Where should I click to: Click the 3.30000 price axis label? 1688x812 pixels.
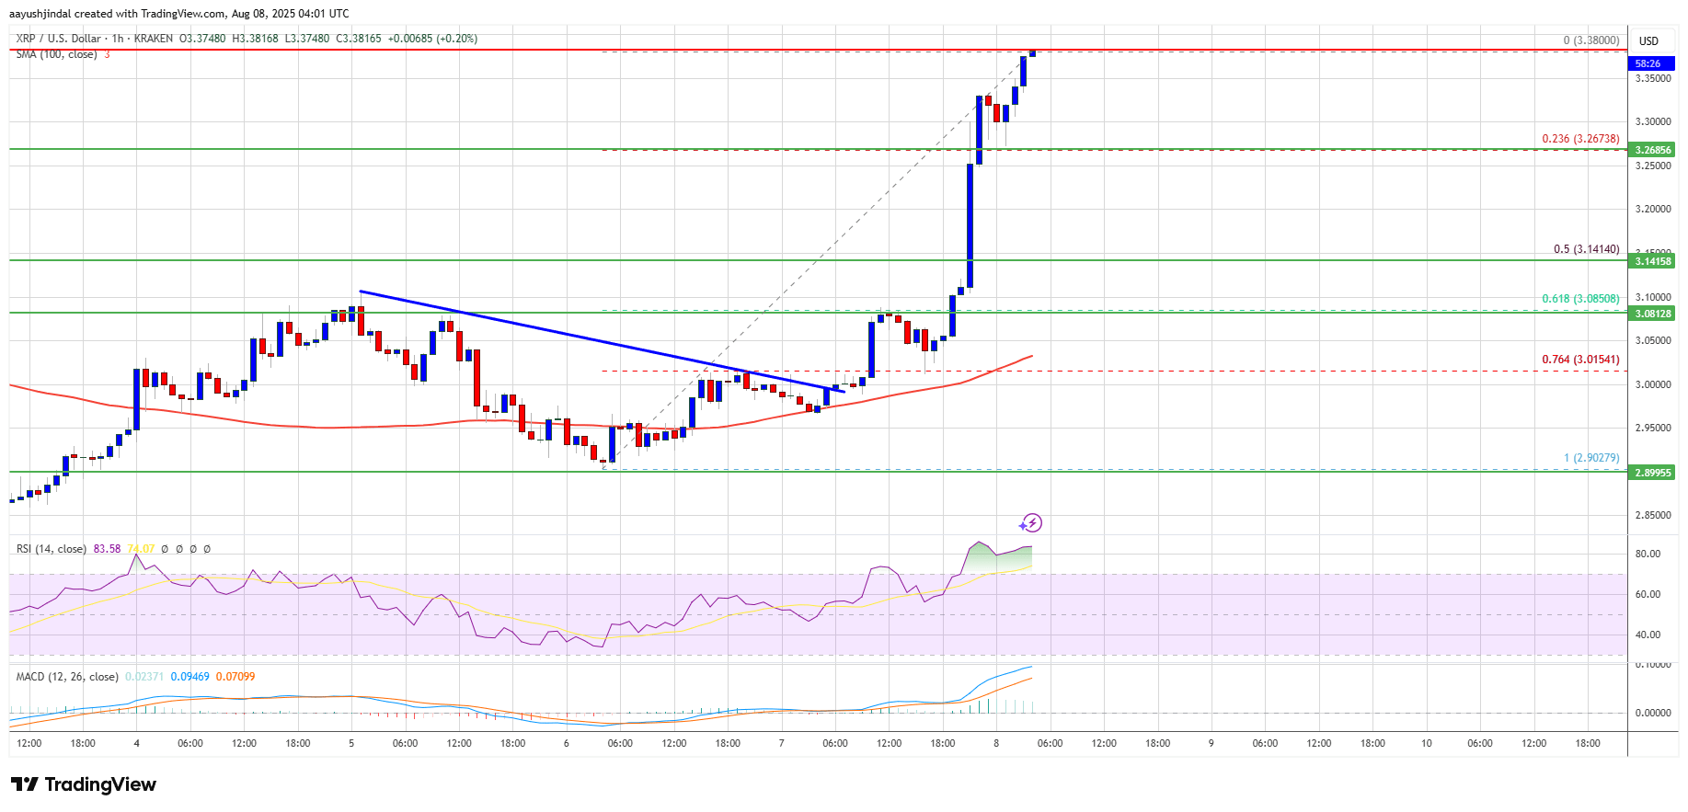tap(1652, 121)
